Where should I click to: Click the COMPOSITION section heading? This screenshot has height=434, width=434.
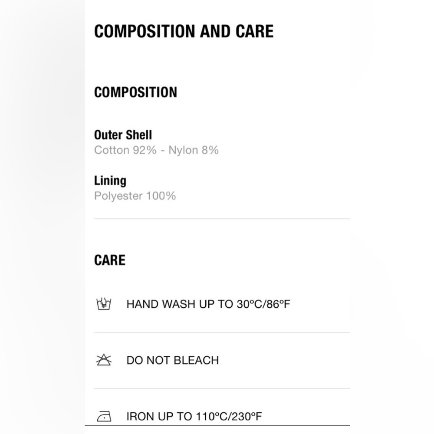(x=135, y=92)
